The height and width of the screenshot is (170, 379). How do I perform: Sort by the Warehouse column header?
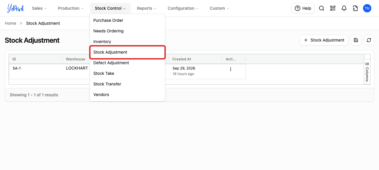click(x=76, y=59)
